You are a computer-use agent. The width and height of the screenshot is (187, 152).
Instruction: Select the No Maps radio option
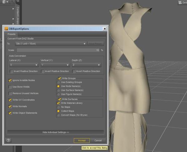(x=59, y=107)
